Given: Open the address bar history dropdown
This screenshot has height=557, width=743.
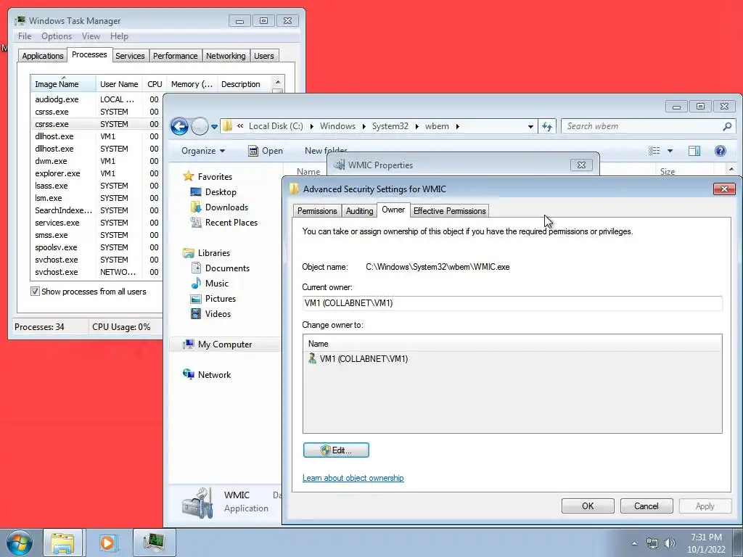Looking at the screenshot, I should coord(530,126).
